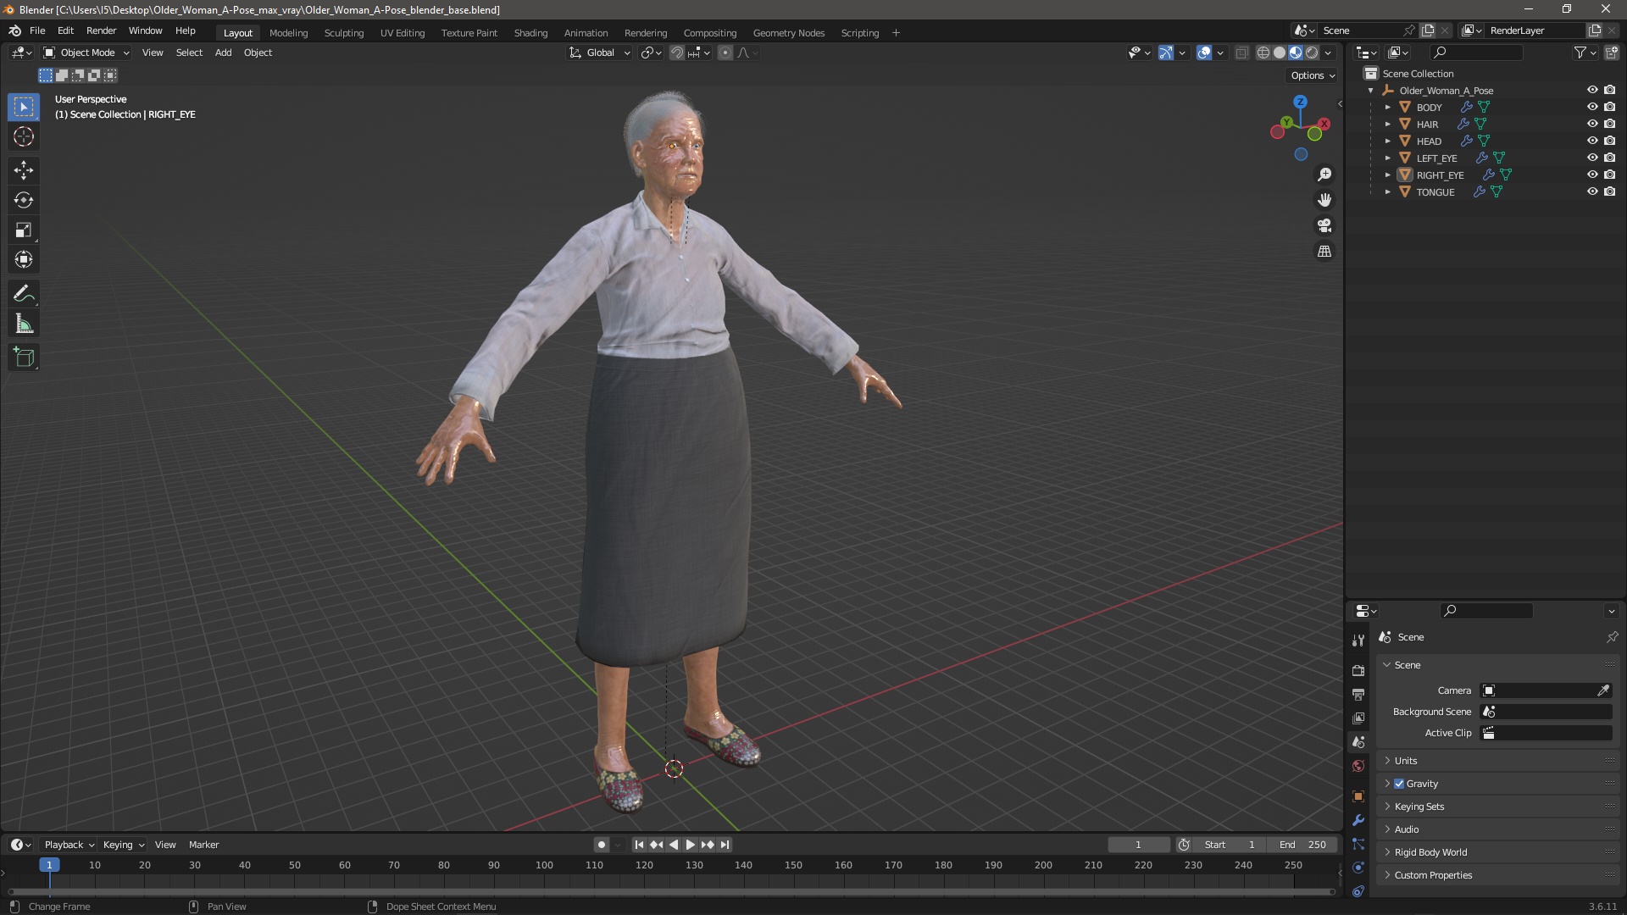1627x915 pixels.
Task: Hide LEFT_EYE object in viewport
Action: [1592, 158]
